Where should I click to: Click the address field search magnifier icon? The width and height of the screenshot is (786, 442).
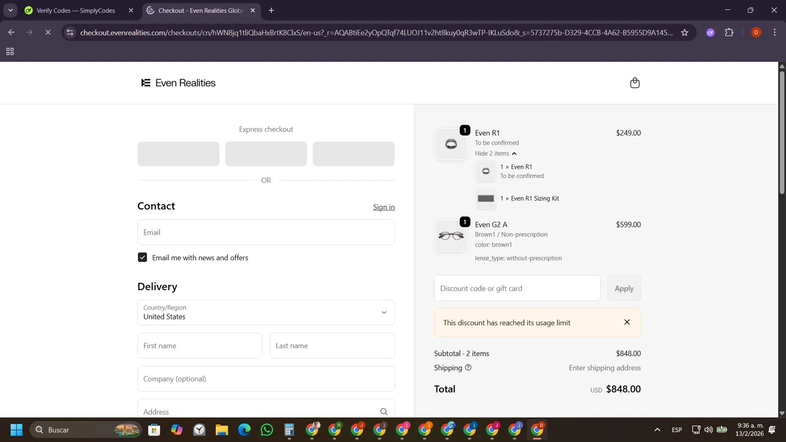(x=384, y=412)
